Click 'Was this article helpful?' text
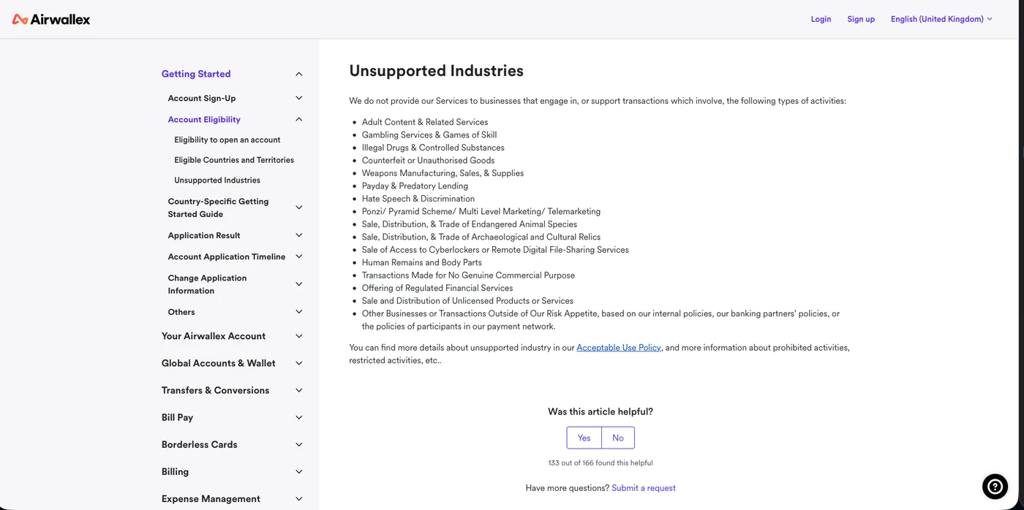The image size is (1024, 510). pyautogui.click(x=601, y=411)
